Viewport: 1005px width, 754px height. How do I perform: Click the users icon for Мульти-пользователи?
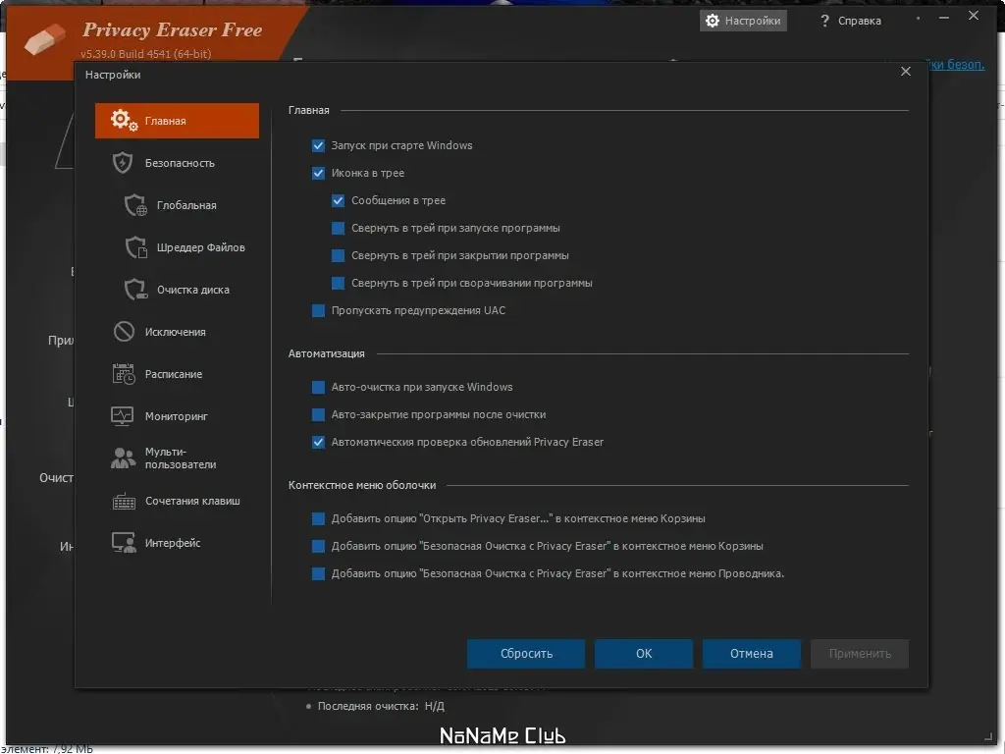(123, 458)
